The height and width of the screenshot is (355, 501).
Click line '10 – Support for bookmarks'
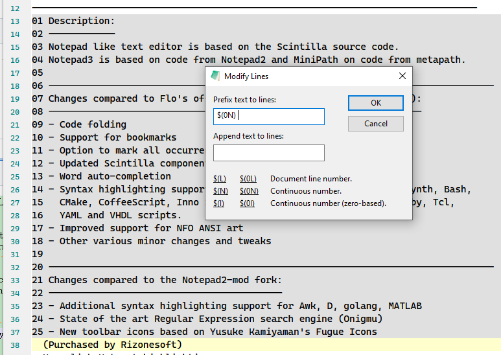pyautogui.click(x=104, y=137)
